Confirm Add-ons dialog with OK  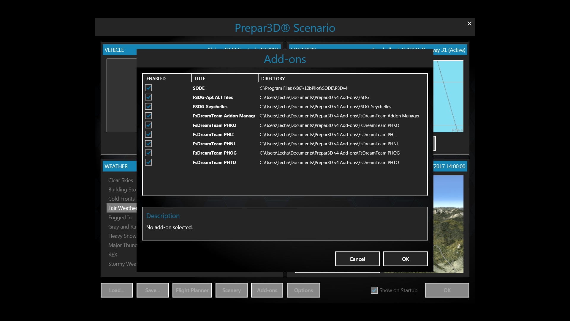[405, 259]
